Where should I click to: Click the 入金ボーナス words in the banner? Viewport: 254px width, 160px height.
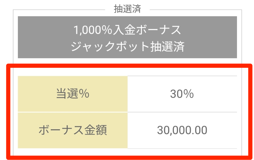(x=147, y=30)
